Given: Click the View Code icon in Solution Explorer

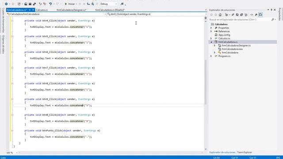Looking at the screenshot, I should point(252,15).
